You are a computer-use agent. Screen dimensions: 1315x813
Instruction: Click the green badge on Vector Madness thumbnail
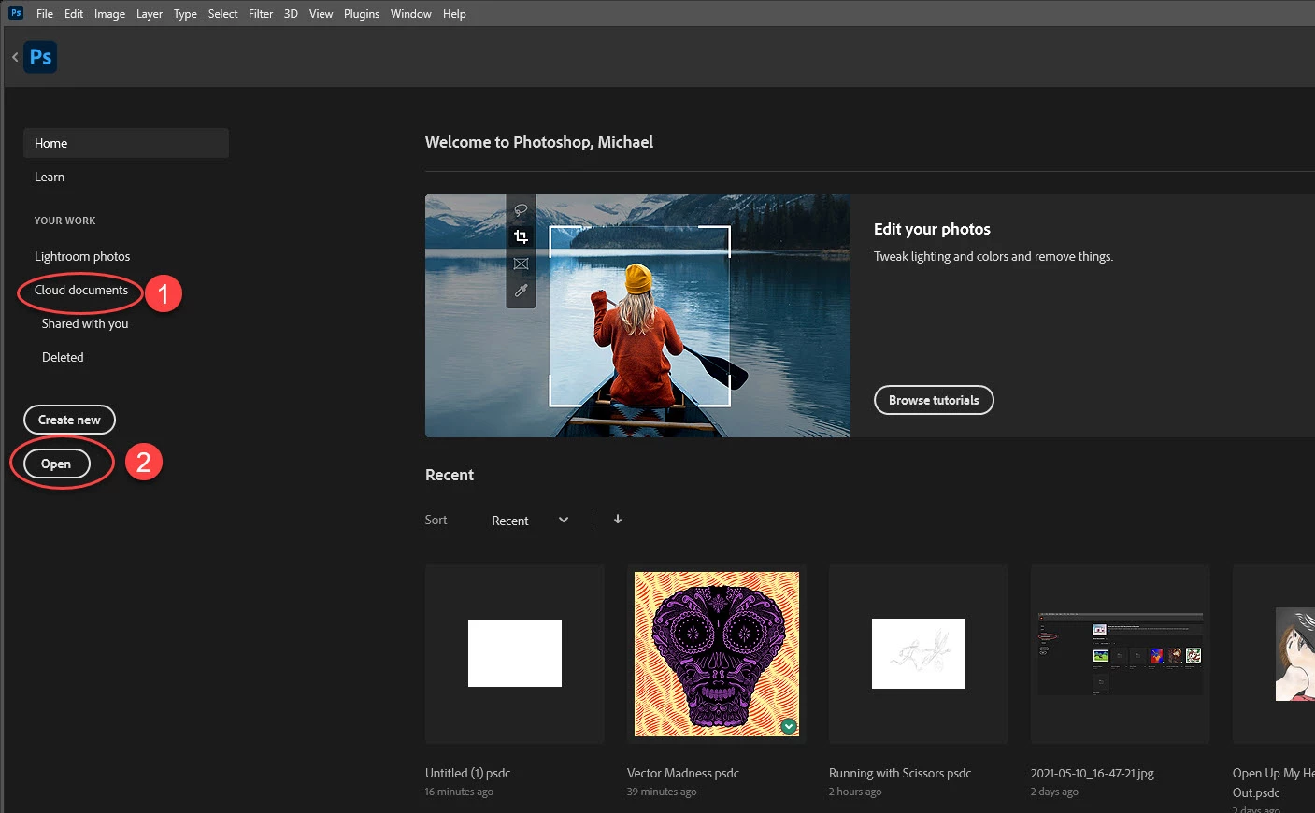pos(789,726)
